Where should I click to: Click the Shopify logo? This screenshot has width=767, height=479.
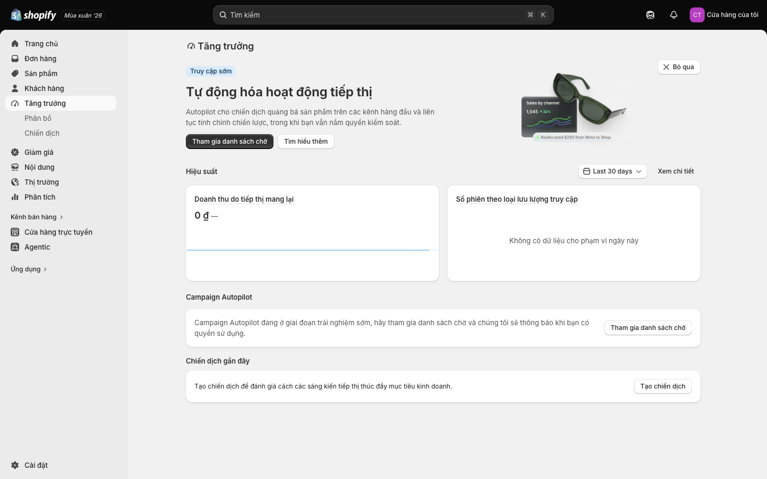[x=34, y=15]
